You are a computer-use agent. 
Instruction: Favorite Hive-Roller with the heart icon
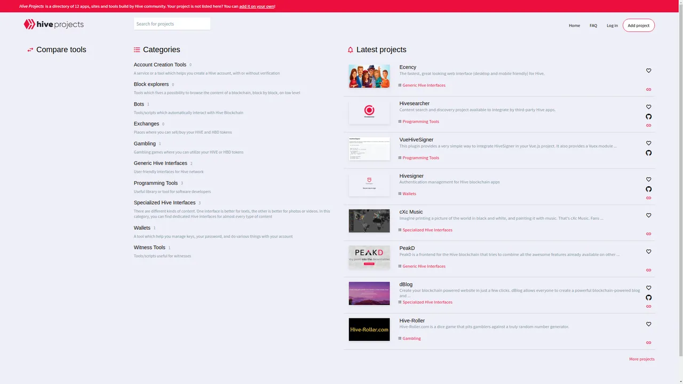pos(649,324)
